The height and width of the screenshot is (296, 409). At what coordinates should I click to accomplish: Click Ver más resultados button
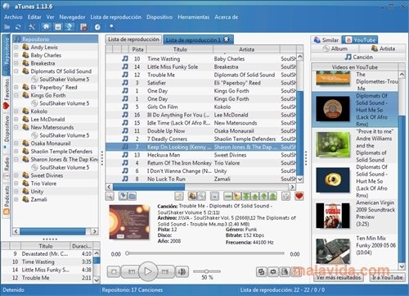tap(339, 277)
